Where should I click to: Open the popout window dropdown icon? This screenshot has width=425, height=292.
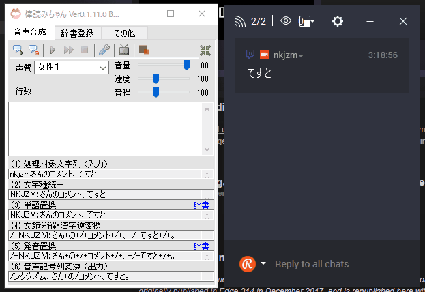(306, 21)
